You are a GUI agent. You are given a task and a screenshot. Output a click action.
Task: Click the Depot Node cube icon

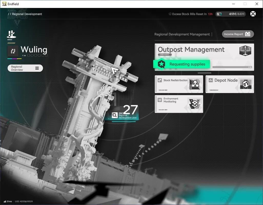(x=246, y=84)
